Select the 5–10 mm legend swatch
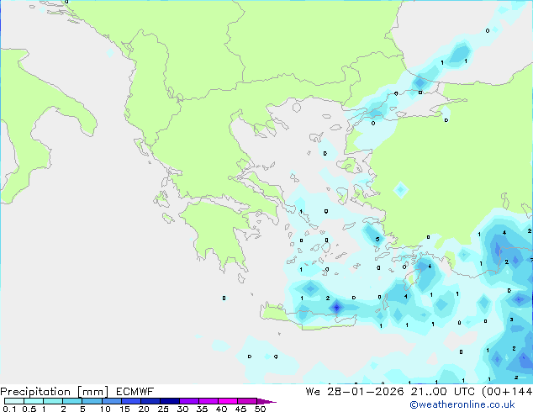This screenshot has width=533, height=412. point(92,401)
